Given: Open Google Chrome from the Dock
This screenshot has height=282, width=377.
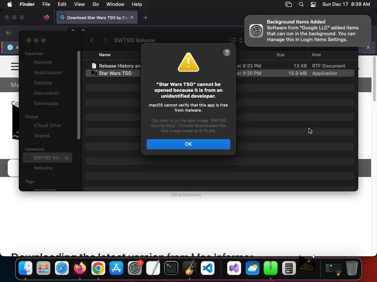Looking at the screenshot, I should pyautogui.click(x=98, y=268).
